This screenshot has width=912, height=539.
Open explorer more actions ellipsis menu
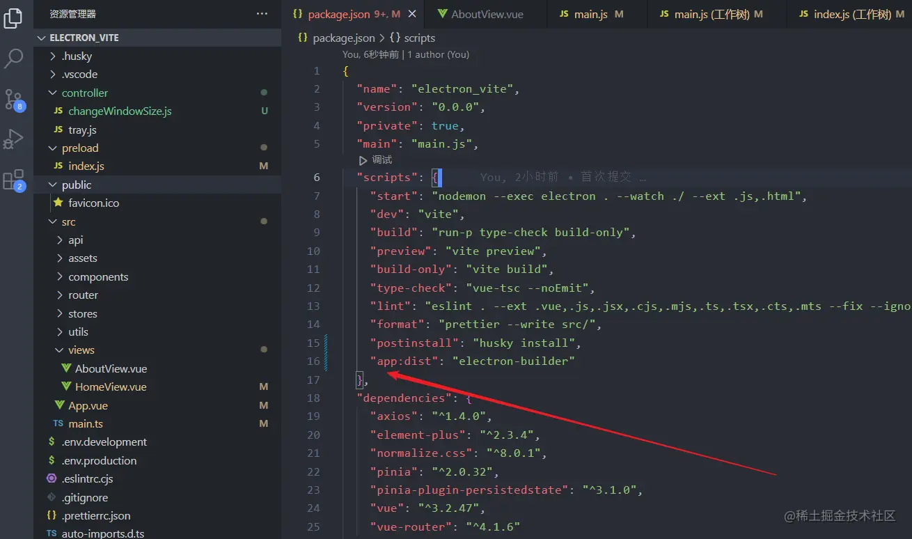pyautogui.click(x=262, y=14)
